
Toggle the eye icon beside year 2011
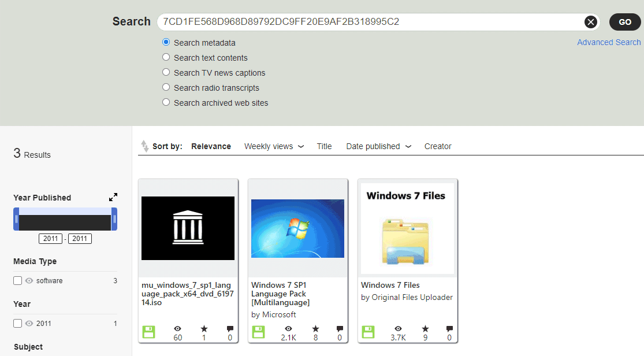click(29, 324)
